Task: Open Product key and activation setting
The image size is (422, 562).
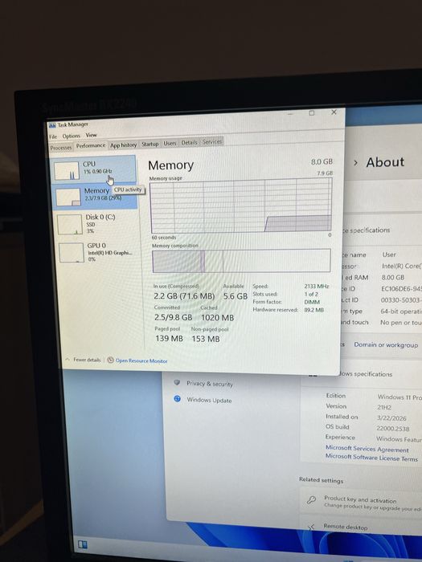Action: click(x=361, y=502)
